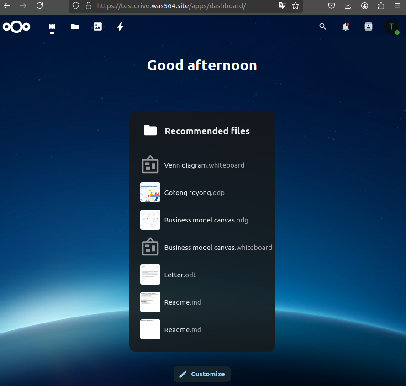The image size is (406, 386).
Task: Open the user avatar menu
Action: pyautogui.click(x=391, y=26)
